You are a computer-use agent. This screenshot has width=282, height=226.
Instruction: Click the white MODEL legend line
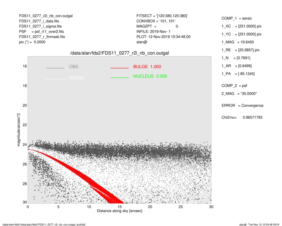[x=55, y=78]
